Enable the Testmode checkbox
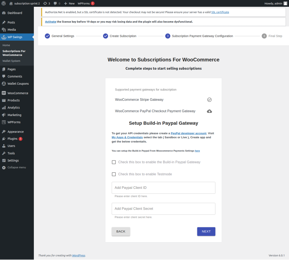 click(x=114, y=174)
